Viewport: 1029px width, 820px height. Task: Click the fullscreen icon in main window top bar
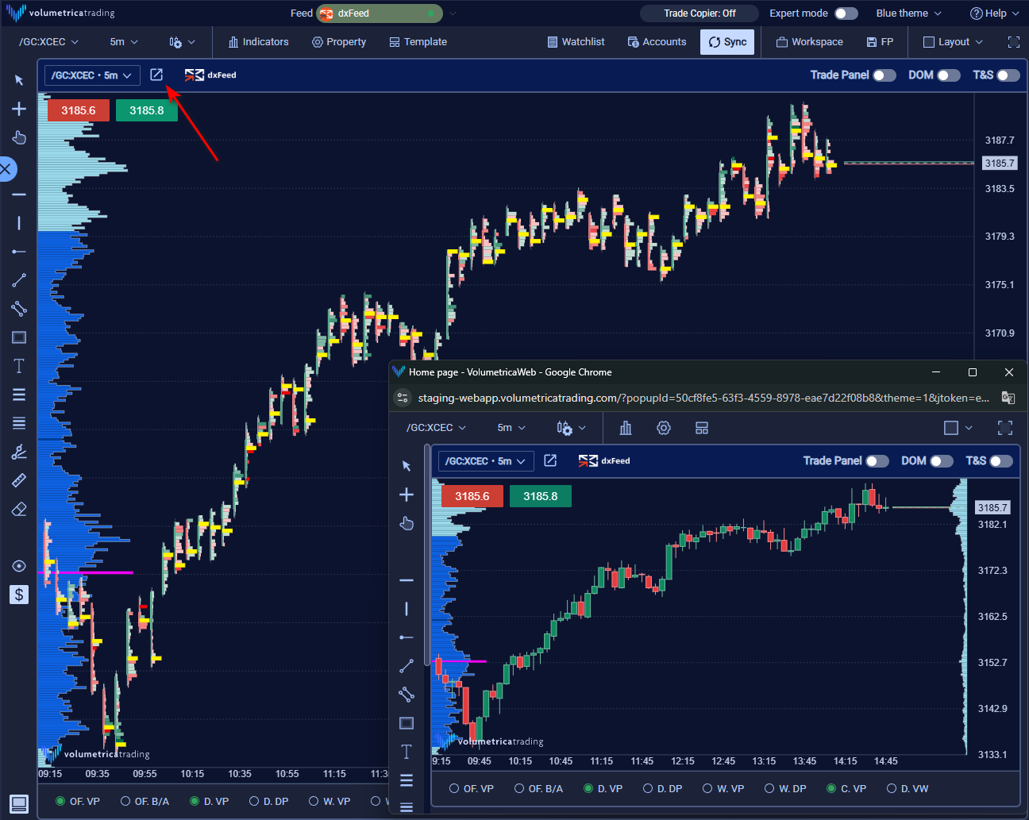point(1013,42)
